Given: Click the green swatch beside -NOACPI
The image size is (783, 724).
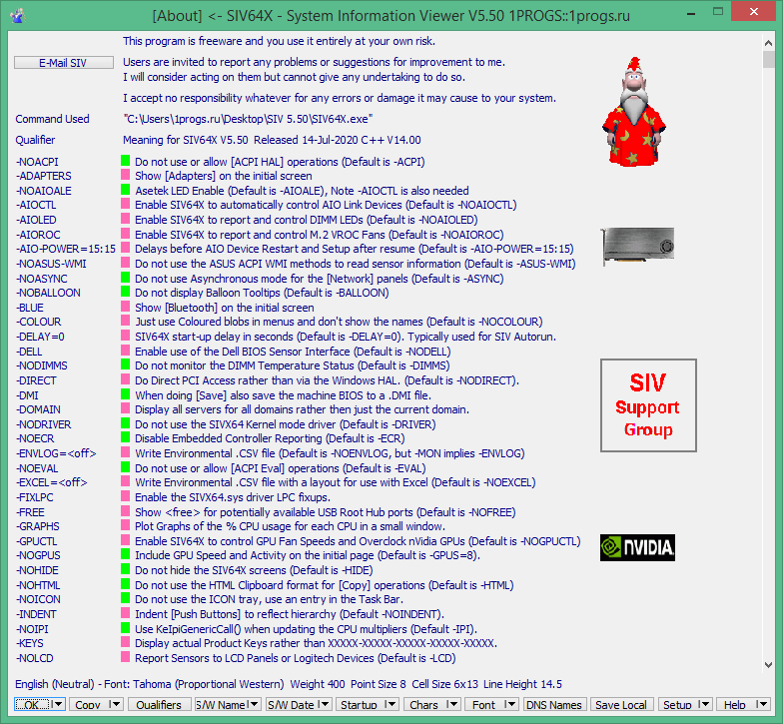Looking at the screenshot, I should click(126, 161).
